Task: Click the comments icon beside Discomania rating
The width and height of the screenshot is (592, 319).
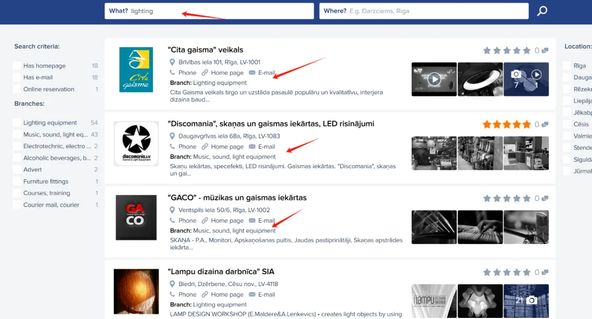Action: tap(545, 124)
